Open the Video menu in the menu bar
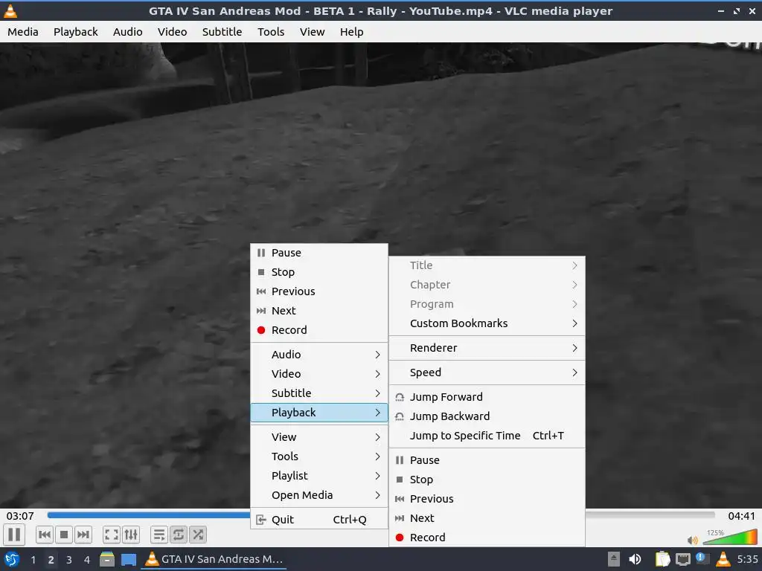Viewport: 762px width, 571px height. [172, 31]
